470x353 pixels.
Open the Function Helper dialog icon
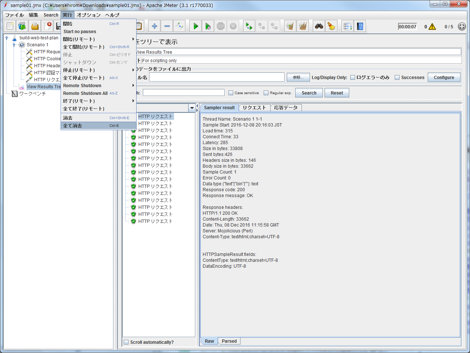pos(348,26)
